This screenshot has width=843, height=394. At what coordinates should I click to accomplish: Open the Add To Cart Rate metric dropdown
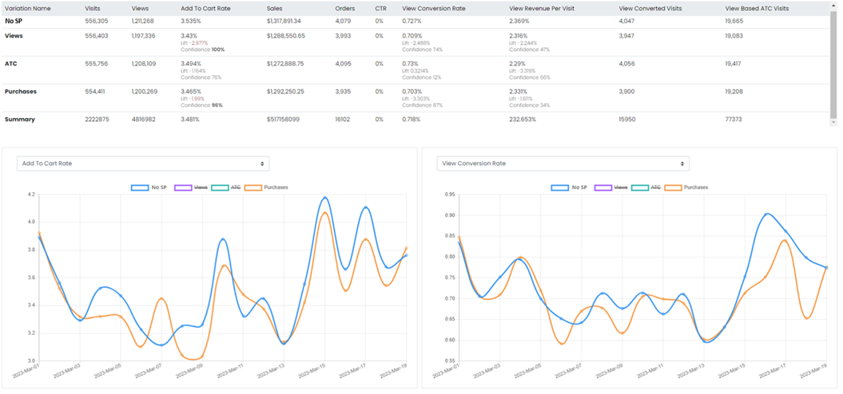click(x=143, y=164)
